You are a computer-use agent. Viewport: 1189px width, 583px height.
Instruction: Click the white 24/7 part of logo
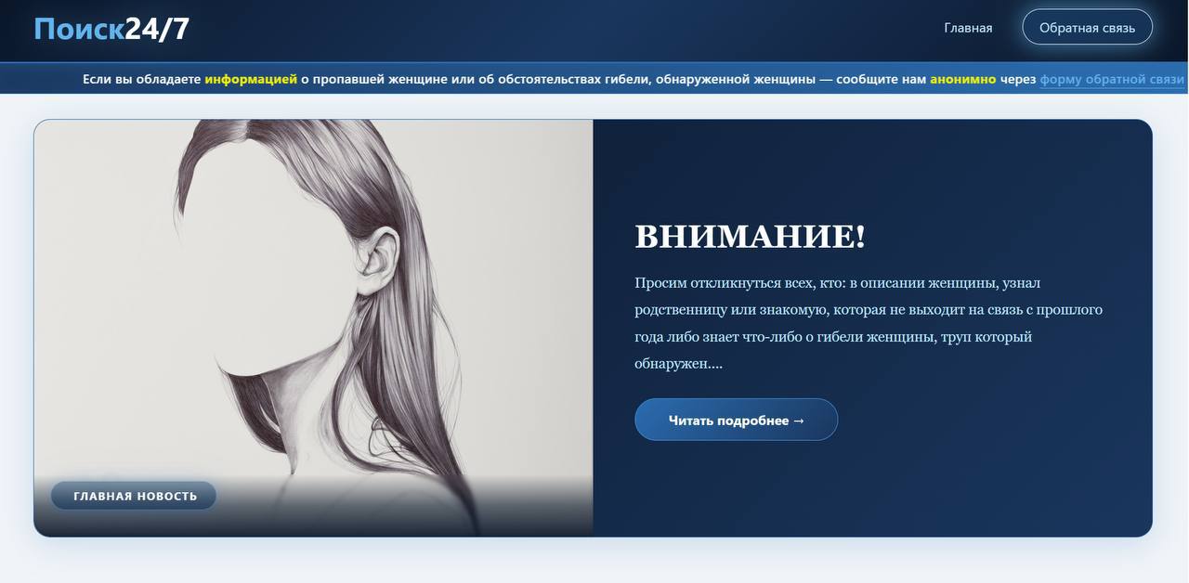click(157, 29)
